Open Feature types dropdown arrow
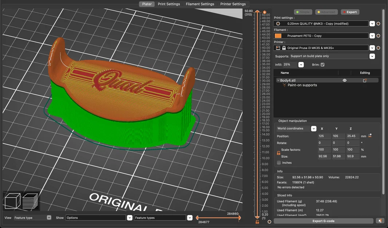This screenshot has height=228, width=388. (190, 217)
